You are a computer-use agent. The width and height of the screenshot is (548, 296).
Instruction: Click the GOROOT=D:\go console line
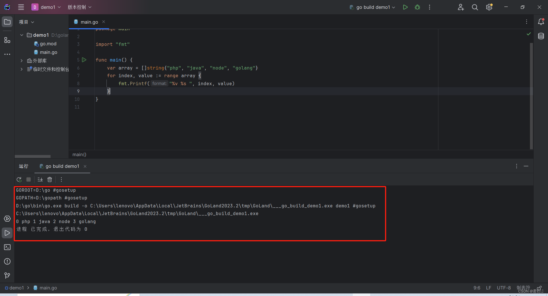(x=46, y=190)
